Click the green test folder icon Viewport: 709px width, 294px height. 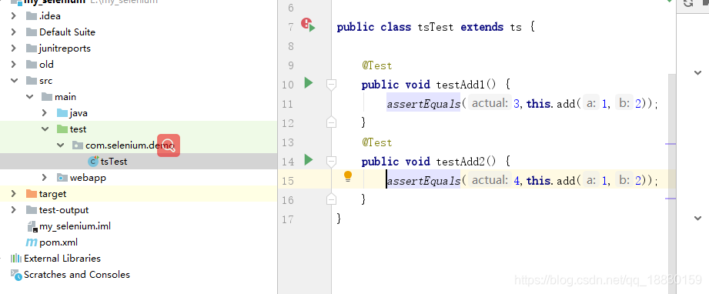tap(62, 129)
